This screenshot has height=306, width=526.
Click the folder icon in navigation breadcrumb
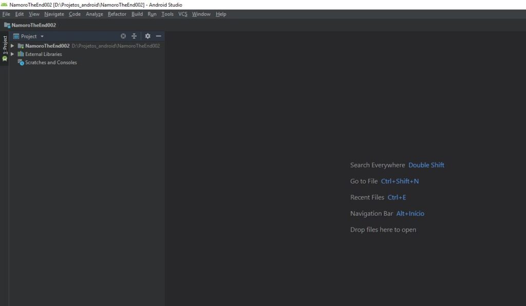(7, 25)
